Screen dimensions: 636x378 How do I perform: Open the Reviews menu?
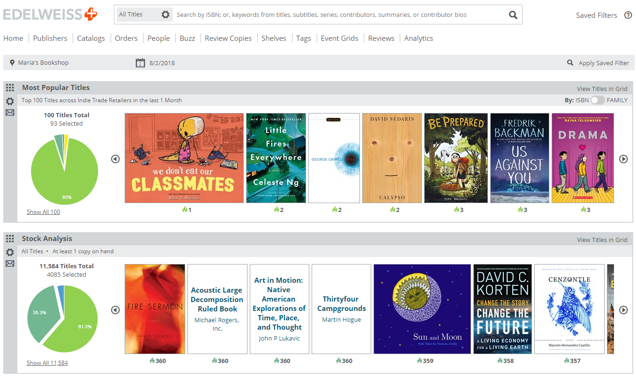(x=381, y=38)
